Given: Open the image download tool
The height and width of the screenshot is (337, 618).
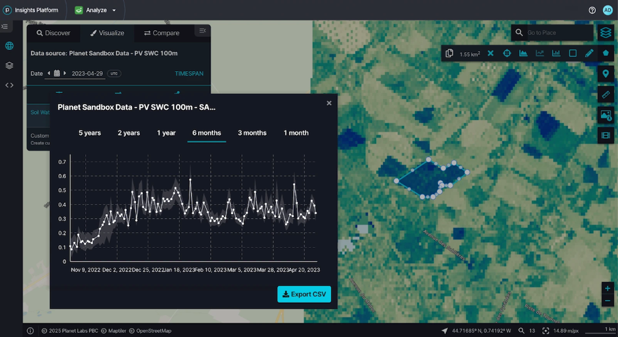Looking at the screenshot, I should click(x=606, y=115).
